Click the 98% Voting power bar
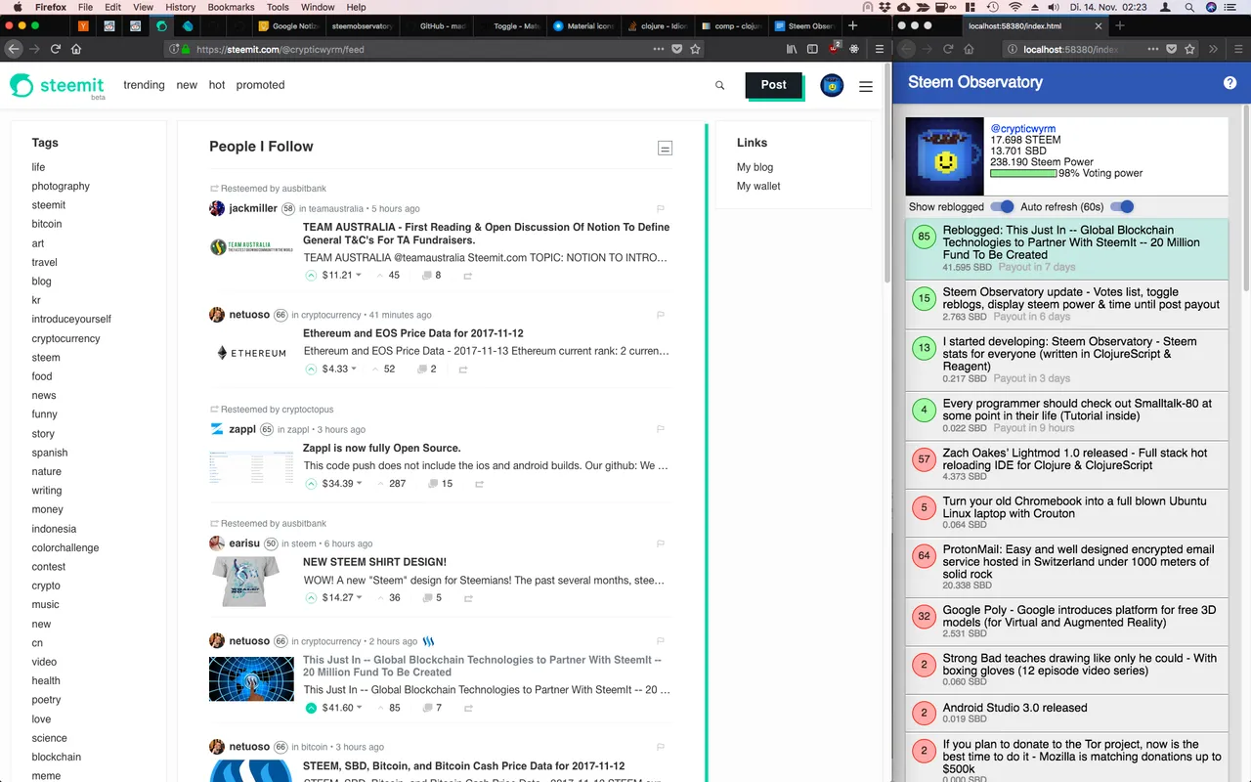This screenshot has width=1251, height=782. (1023, 174)
